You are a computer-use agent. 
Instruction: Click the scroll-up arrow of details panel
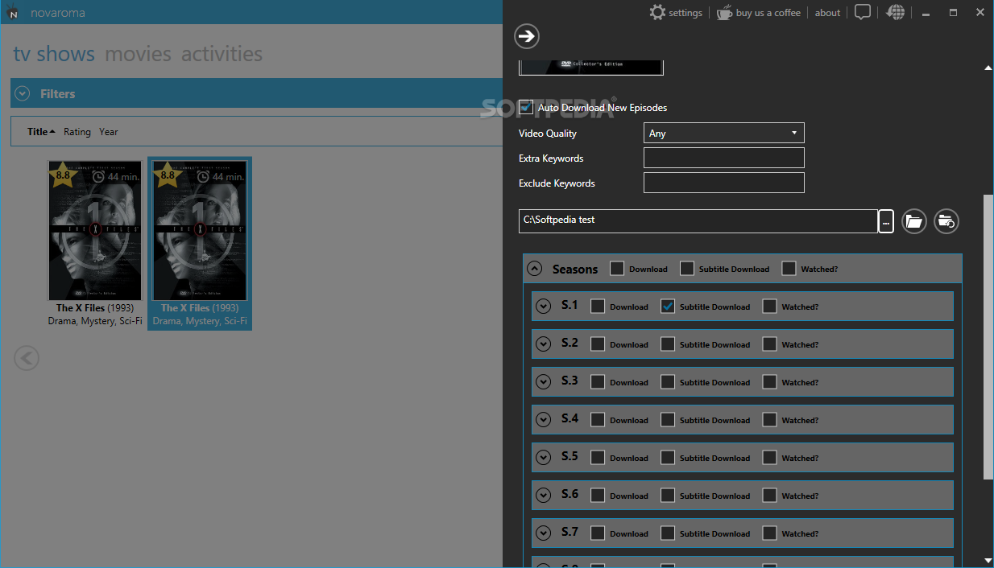988,68
